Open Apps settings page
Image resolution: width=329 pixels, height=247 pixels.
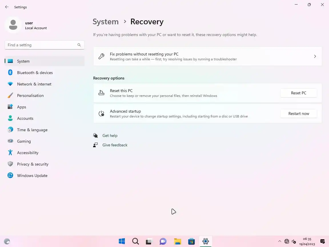pos(45,107)
